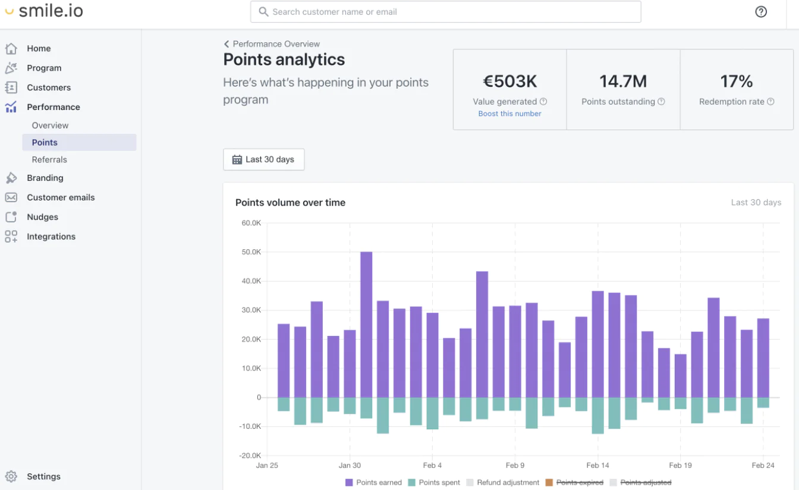Select Referrals under Performance
The width and height of the screenshot is (799, 490).
point(49,159)
